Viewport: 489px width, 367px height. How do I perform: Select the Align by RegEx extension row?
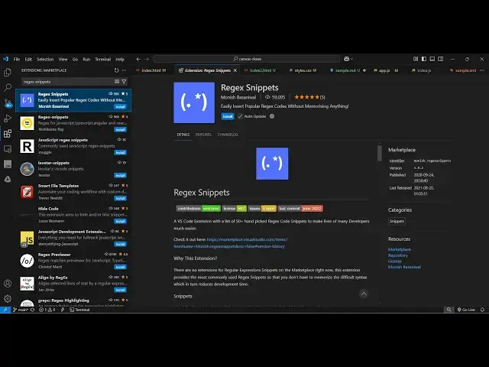tap(73, 284)
